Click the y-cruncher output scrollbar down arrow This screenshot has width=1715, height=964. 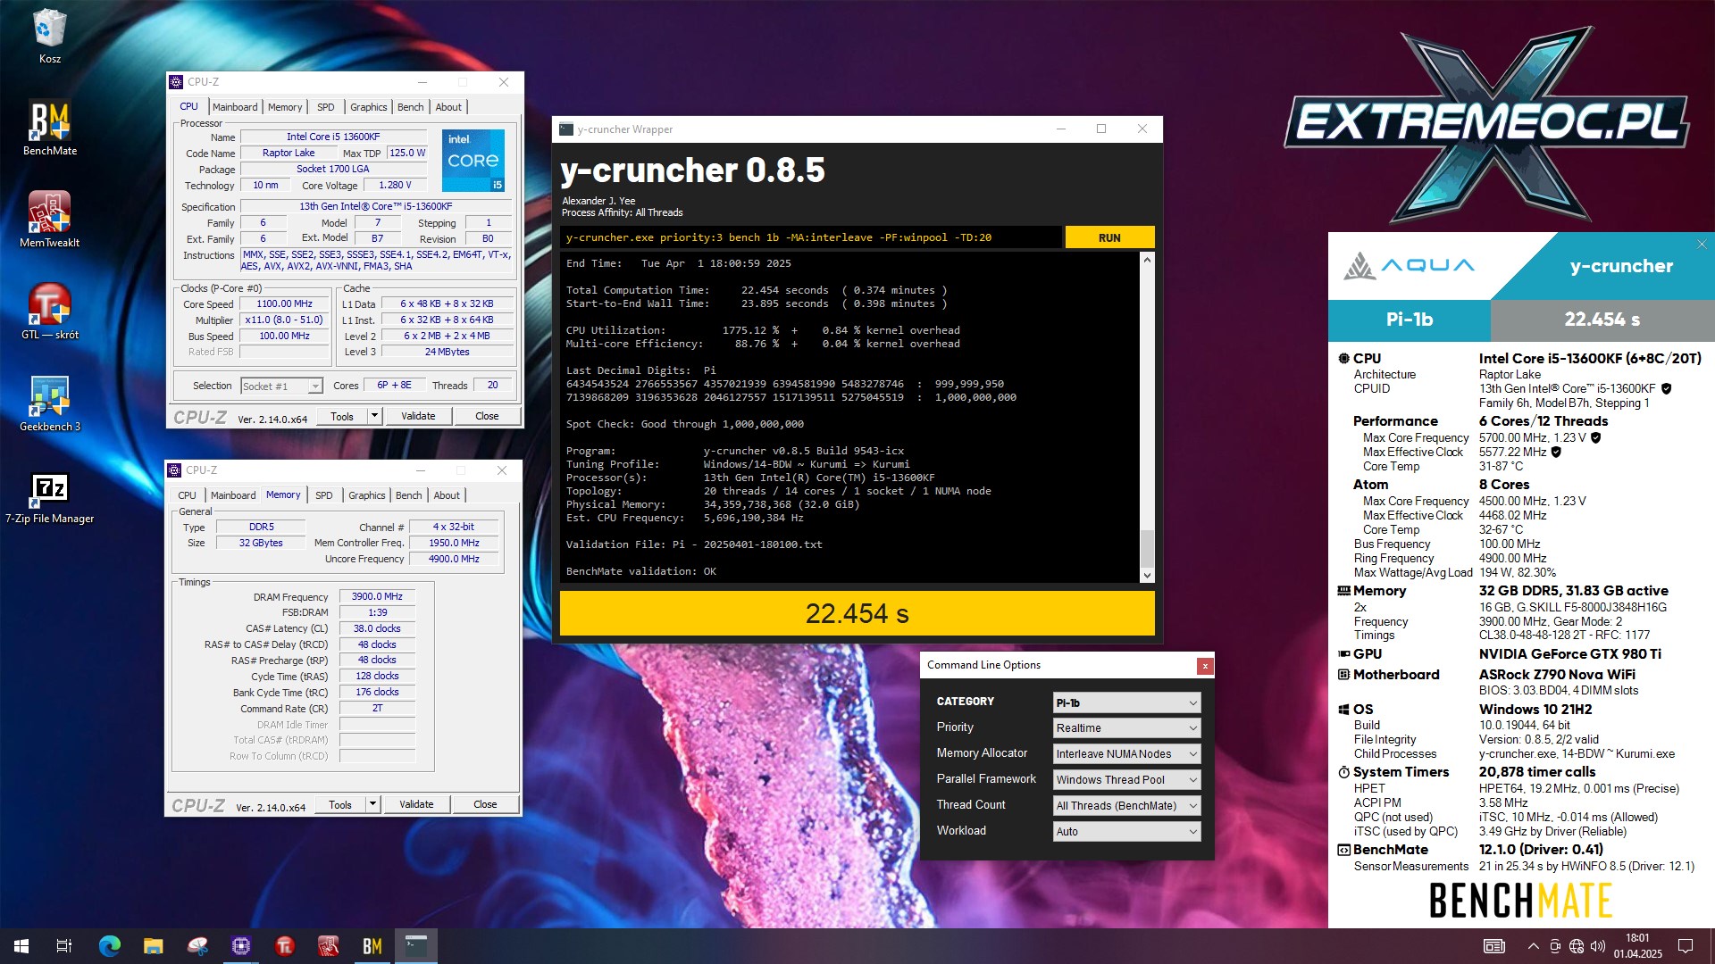[x=1147, y=576]
